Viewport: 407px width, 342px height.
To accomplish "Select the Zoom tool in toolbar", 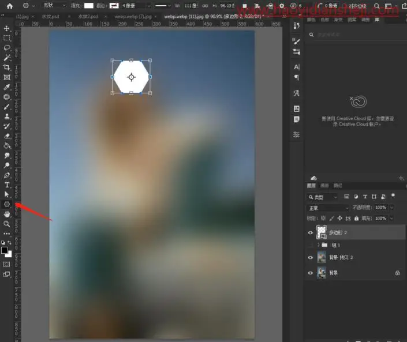I will (x=7, y=224).
